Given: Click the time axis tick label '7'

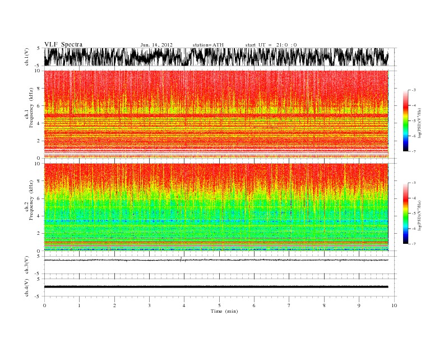Looking at the screenshot, I should click(289, 305).
